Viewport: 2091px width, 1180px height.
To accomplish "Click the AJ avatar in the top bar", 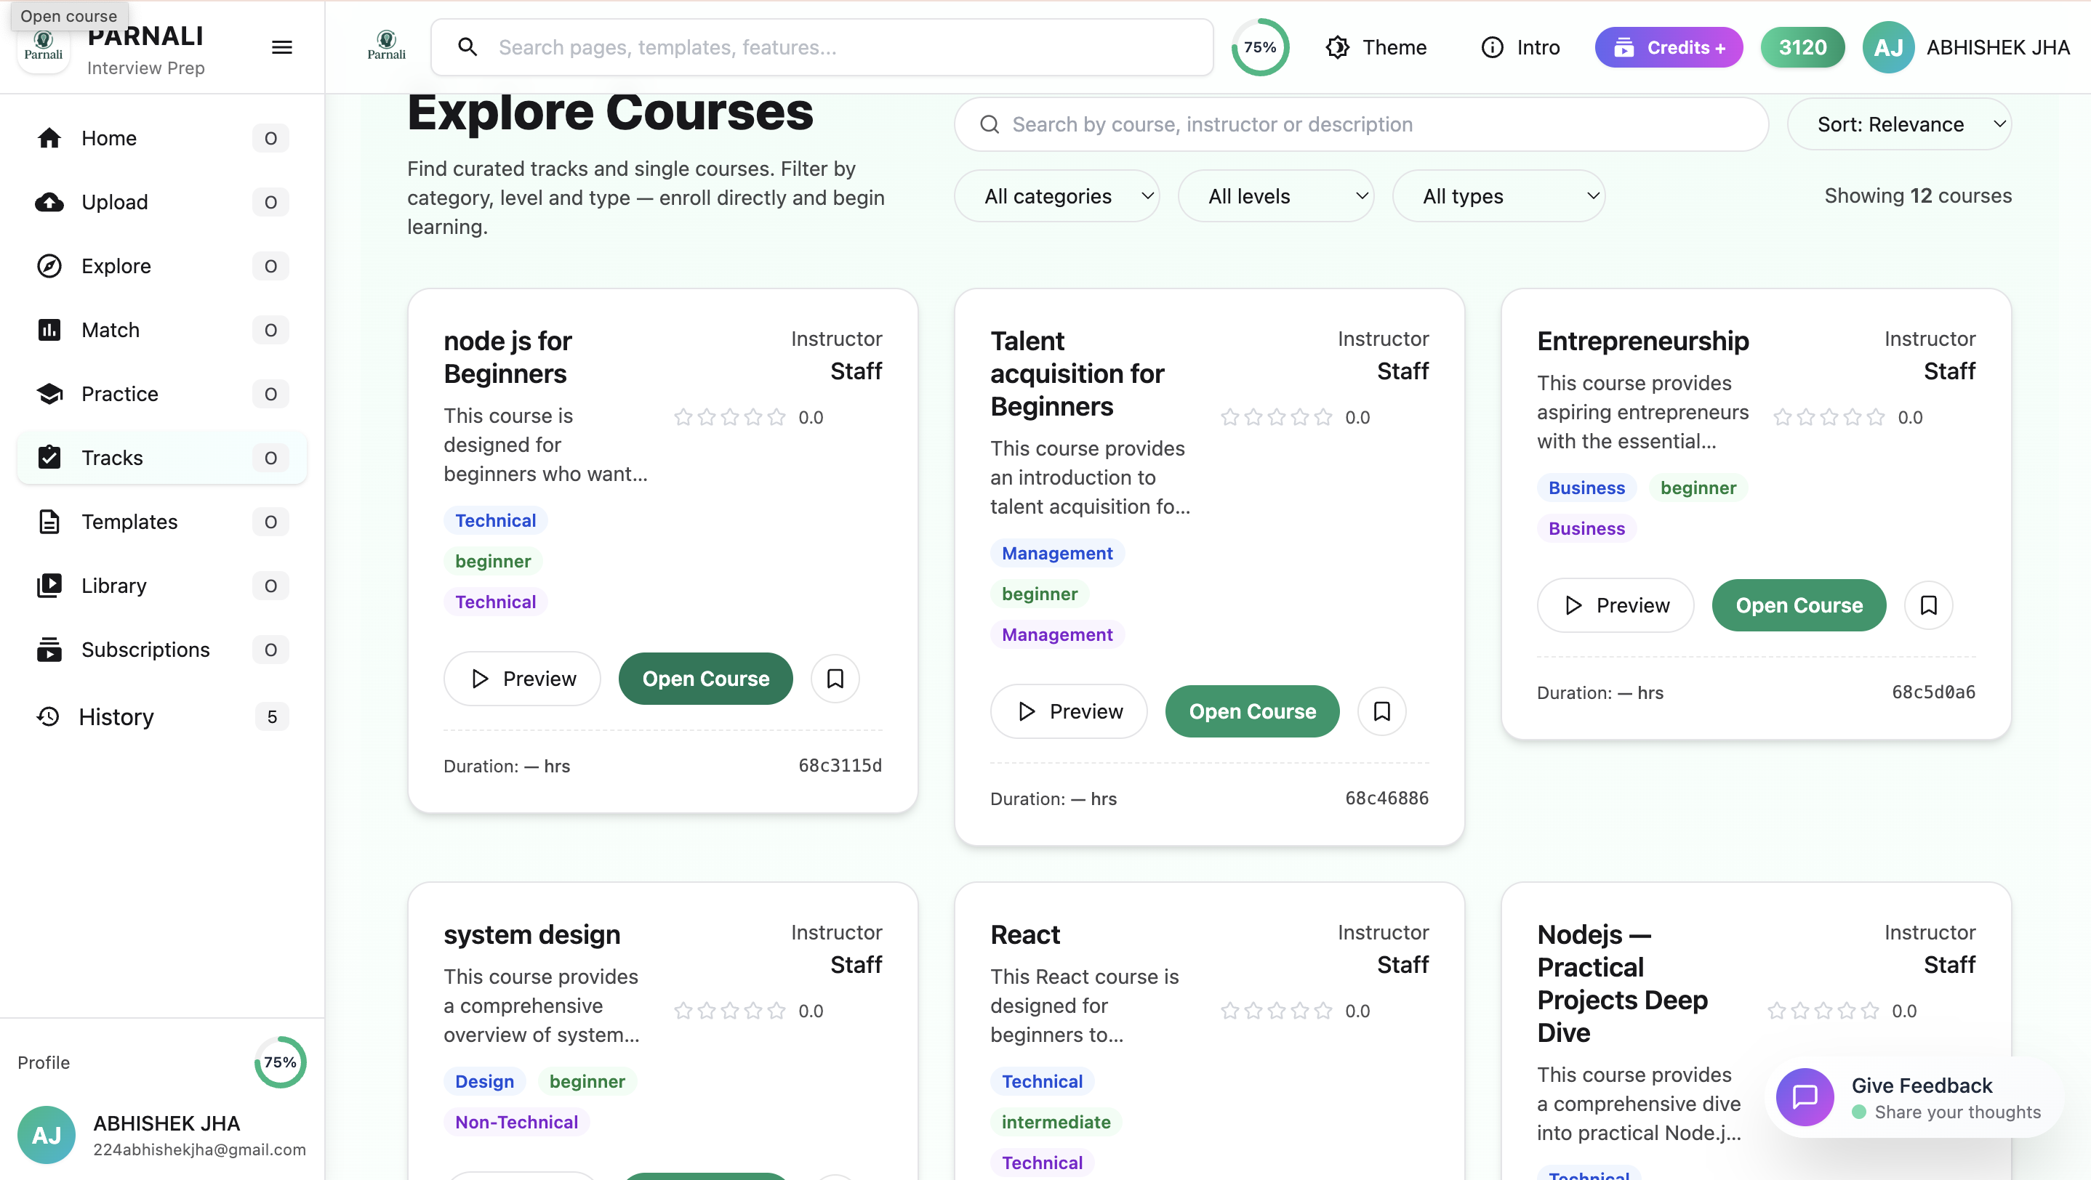I will tap(1888, 47).
